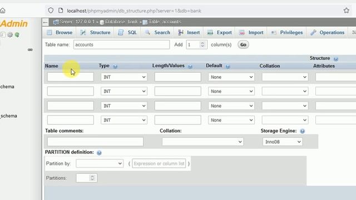Select the partially visible _schema database in sidebar
356x200 pixels.
coord(9,116)
